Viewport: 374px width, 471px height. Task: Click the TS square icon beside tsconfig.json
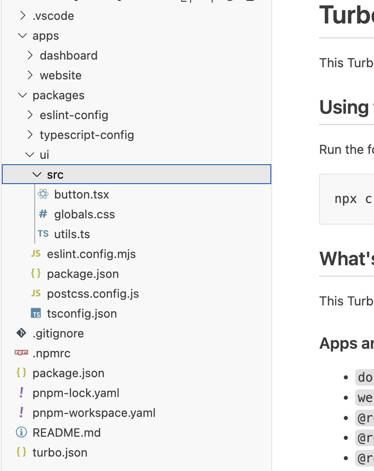pyautogui.click(x=36, y=313)
